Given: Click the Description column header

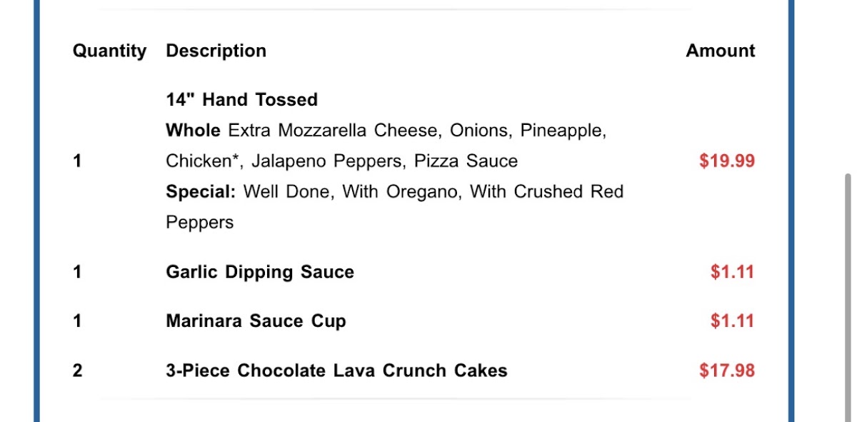Looking at the screenshot, I should coord(216,51).
